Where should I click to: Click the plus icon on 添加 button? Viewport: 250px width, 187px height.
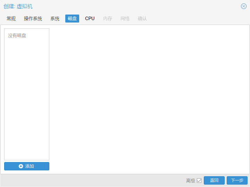tap(21, 166)
